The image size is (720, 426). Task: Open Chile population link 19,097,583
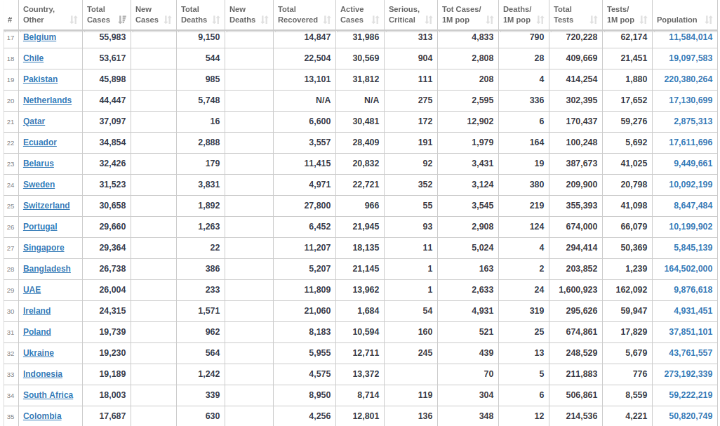pyautogui.click(x=691, y=58)
